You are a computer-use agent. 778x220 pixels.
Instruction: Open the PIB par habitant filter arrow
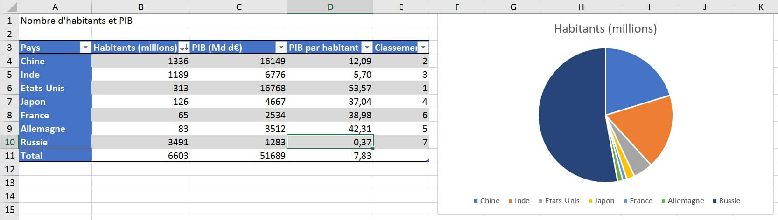pyautogui.click(x=367, y=48)
